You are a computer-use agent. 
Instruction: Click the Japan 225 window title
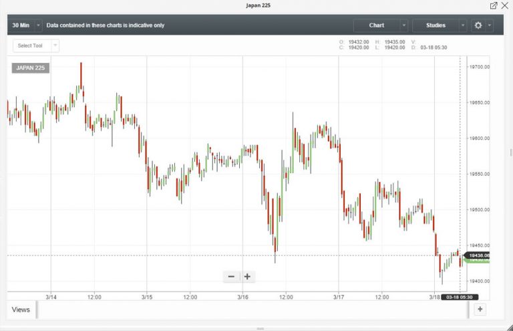258,5
